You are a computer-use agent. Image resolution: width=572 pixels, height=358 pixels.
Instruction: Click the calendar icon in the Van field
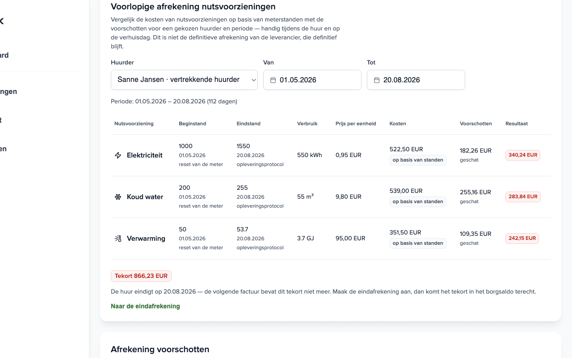[273, 80]
